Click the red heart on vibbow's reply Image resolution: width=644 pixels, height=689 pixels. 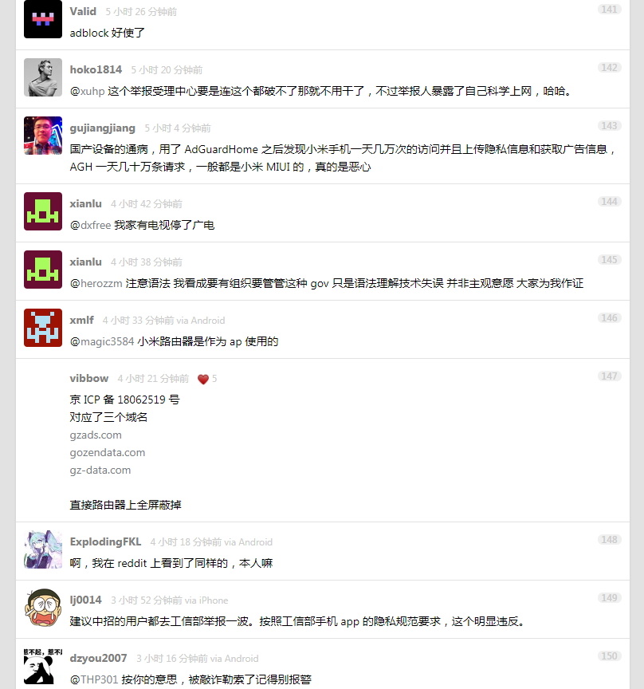pos(203,380)
